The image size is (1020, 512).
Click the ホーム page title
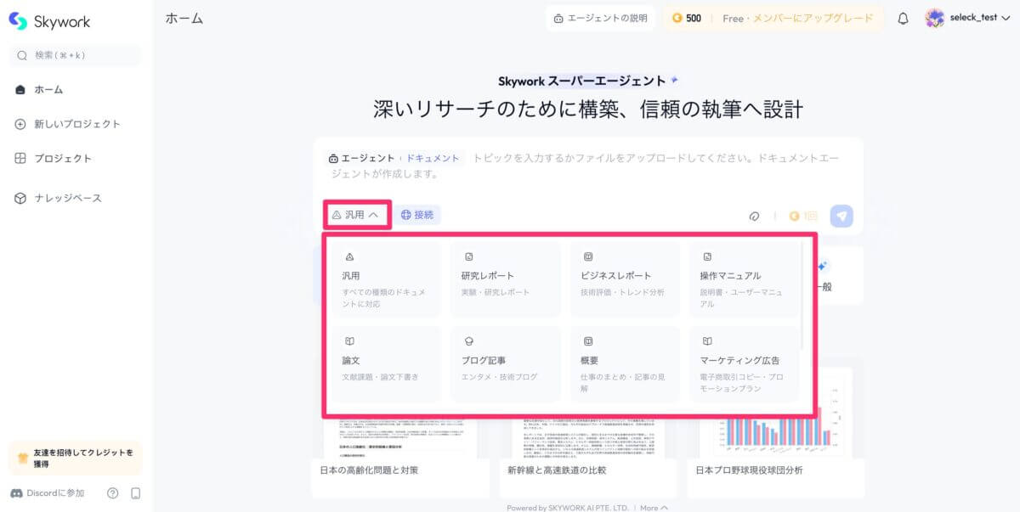pos(184,18)
